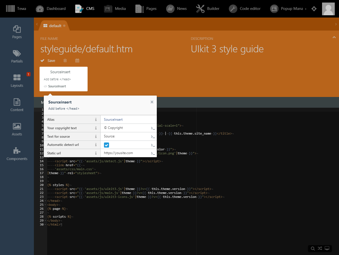Click the Static url input field
This screenshot has height=255, width=339.
[x=126, y=153]
